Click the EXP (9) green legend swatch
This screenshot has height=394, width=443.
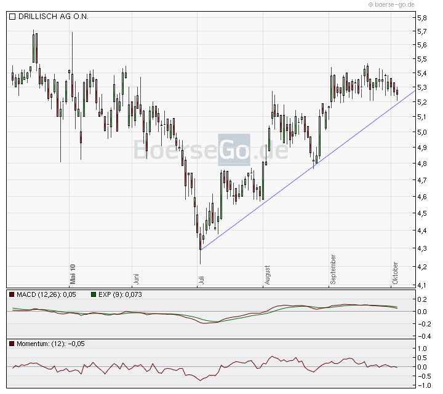tap(94, 294)
